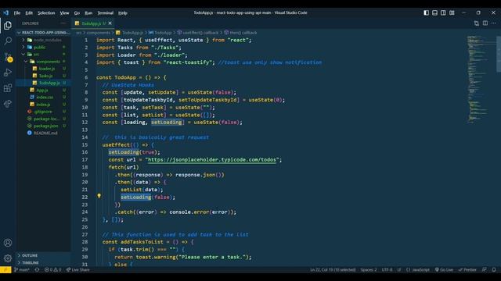Open the File menu
Viewport: 501px width, 281px height.
click(17, 12)
